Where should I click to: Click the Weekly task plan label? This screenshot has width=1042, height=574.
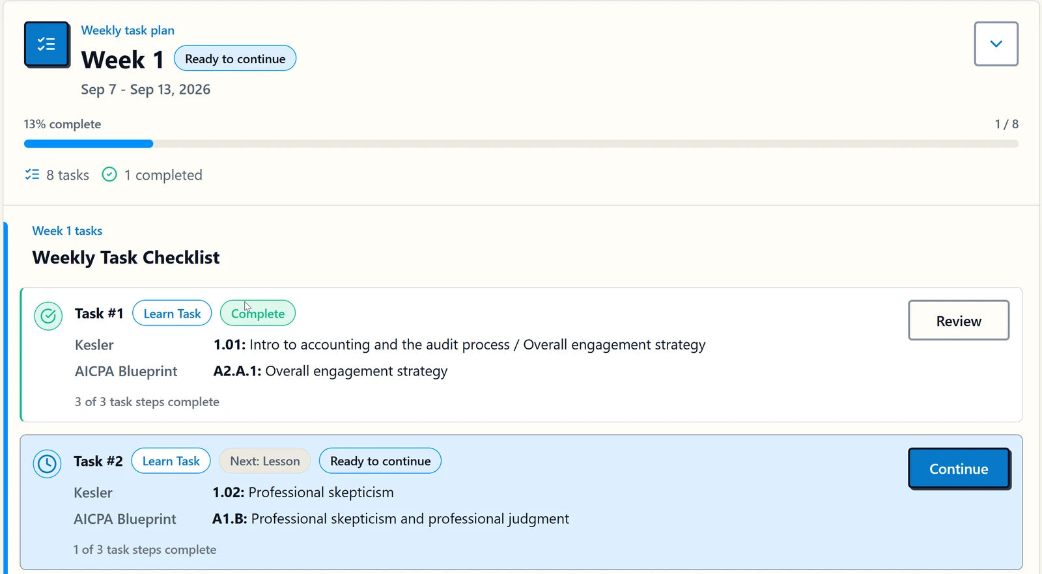(x=128, y=30)
